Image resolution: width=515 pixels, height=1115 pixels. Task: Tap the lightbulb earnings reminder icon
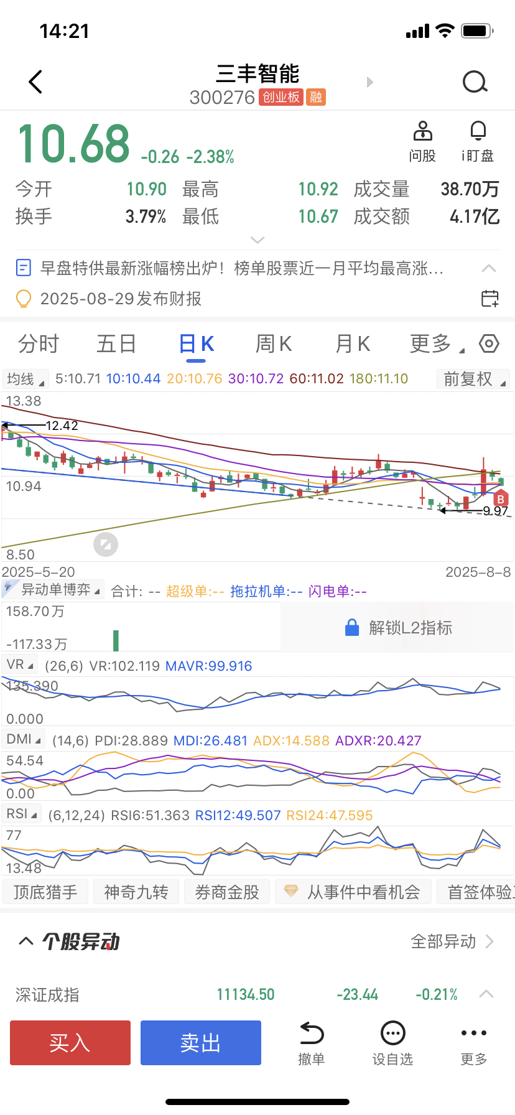pyautogui.click(x=23, y=299)
